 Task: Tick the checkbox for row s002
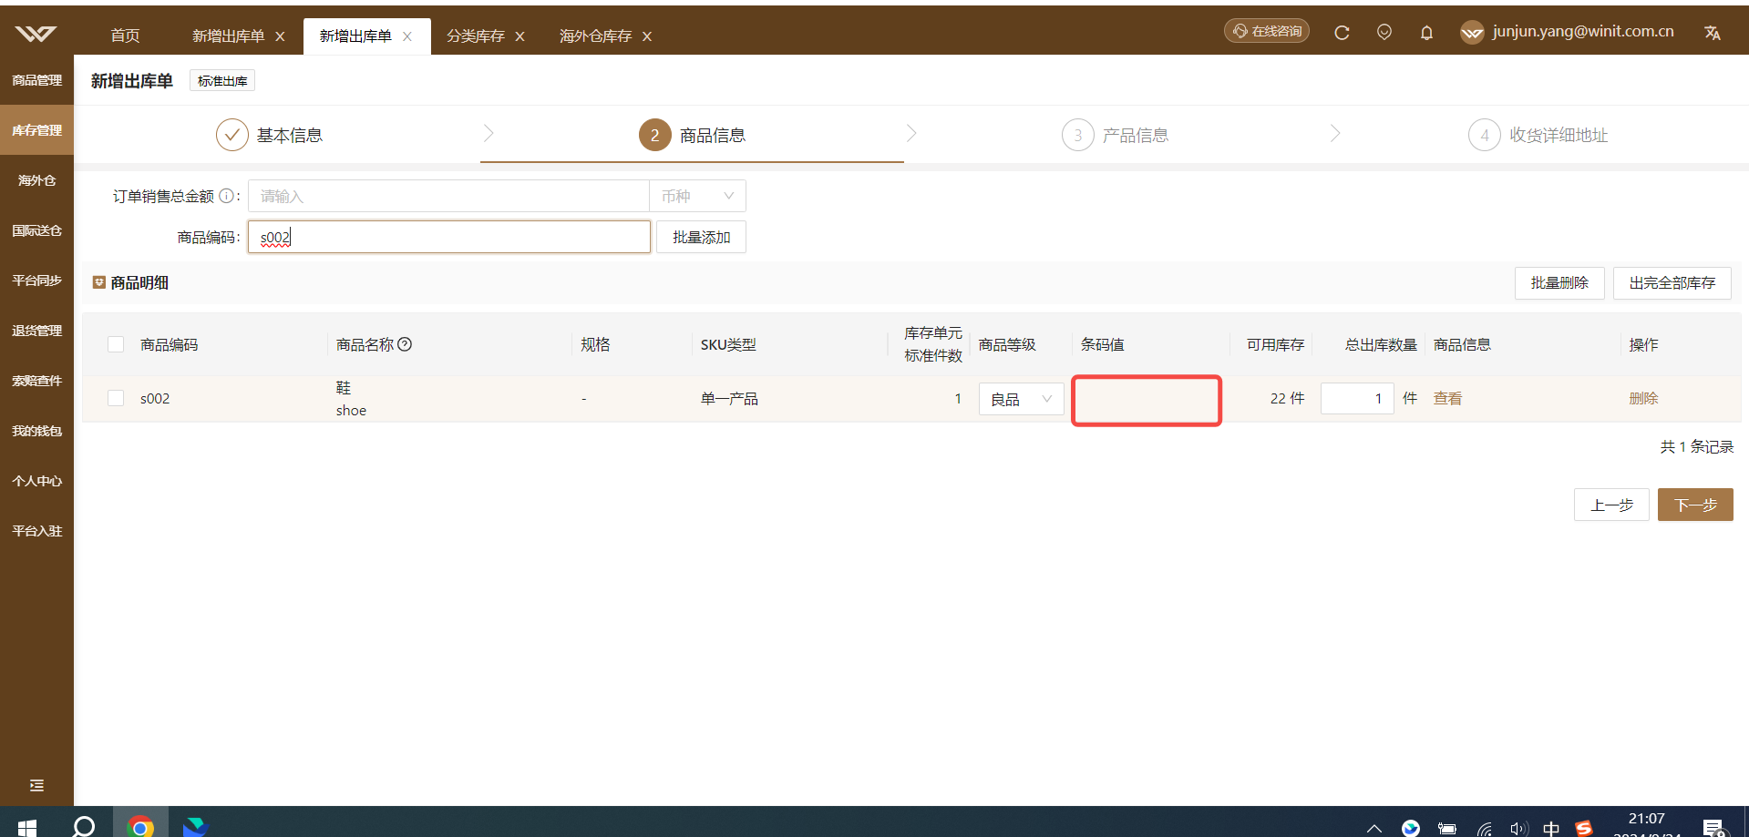116,398
